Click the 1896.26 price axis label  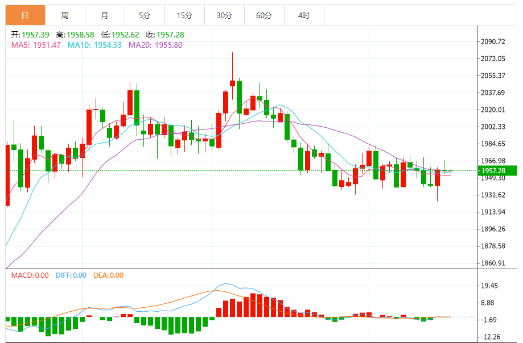point(493,229)
